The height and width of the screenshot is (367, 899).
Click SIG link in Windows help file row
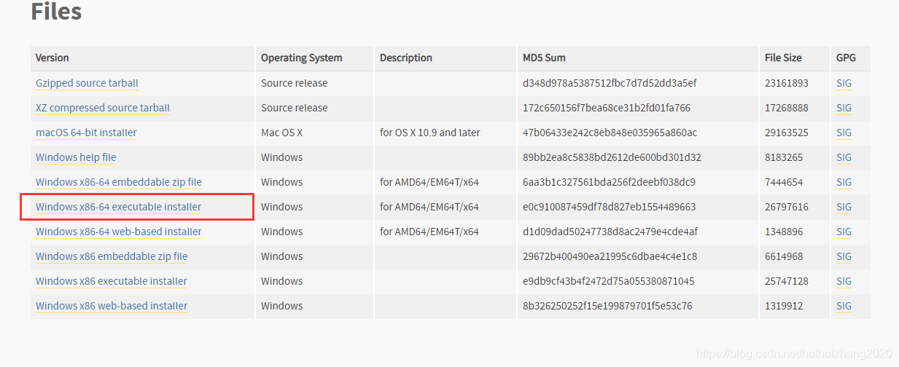coord(844,157)
